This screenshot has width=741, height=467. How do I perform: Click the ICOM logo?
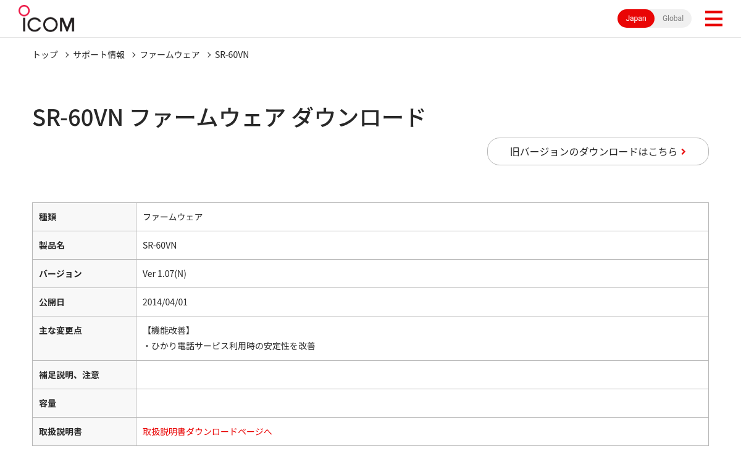46,19
